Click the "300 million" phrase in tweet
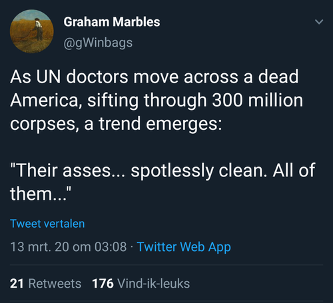Viewport: 333px width, 303px height. (x=258, y=100)
